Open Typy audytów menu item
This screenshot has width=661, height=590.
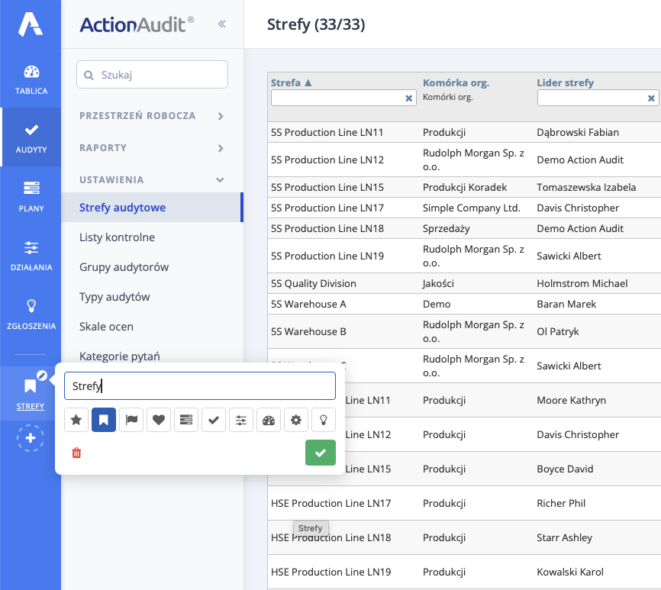[114, 297]
